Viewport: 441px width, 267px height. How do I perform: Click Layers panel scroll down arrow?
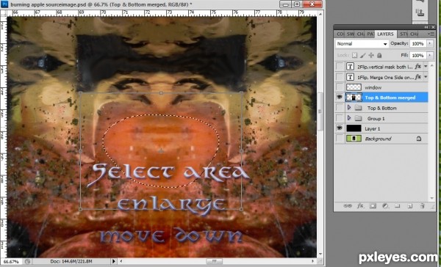point(431,197)
